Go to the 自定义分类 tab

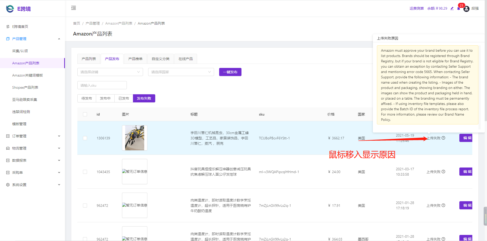click(161, 59)
